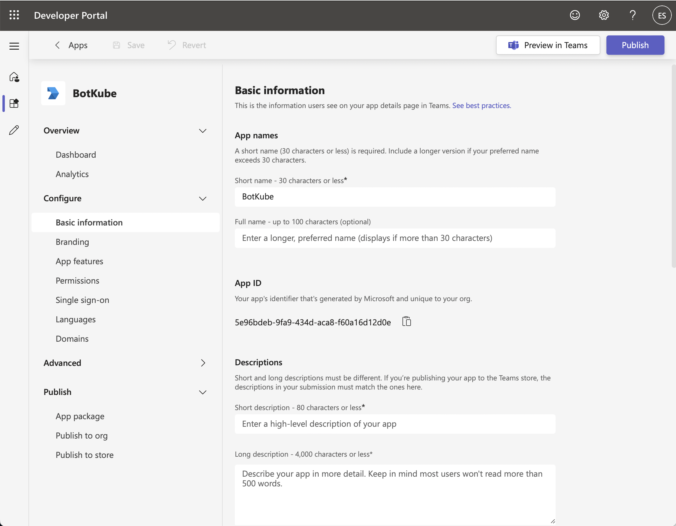Click the settings gear icon top right

[604, 14]
